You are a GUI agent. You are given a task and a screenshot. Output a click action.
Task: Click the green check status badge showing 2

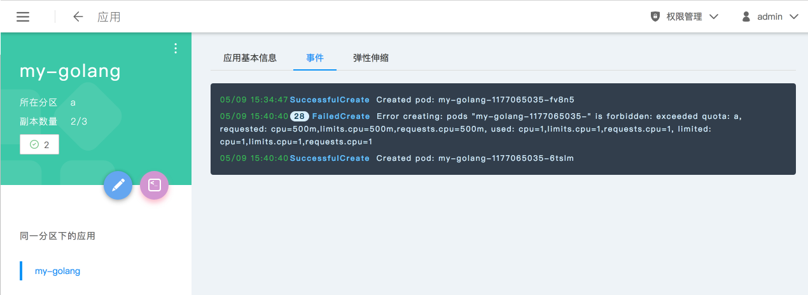click(39, 145)
